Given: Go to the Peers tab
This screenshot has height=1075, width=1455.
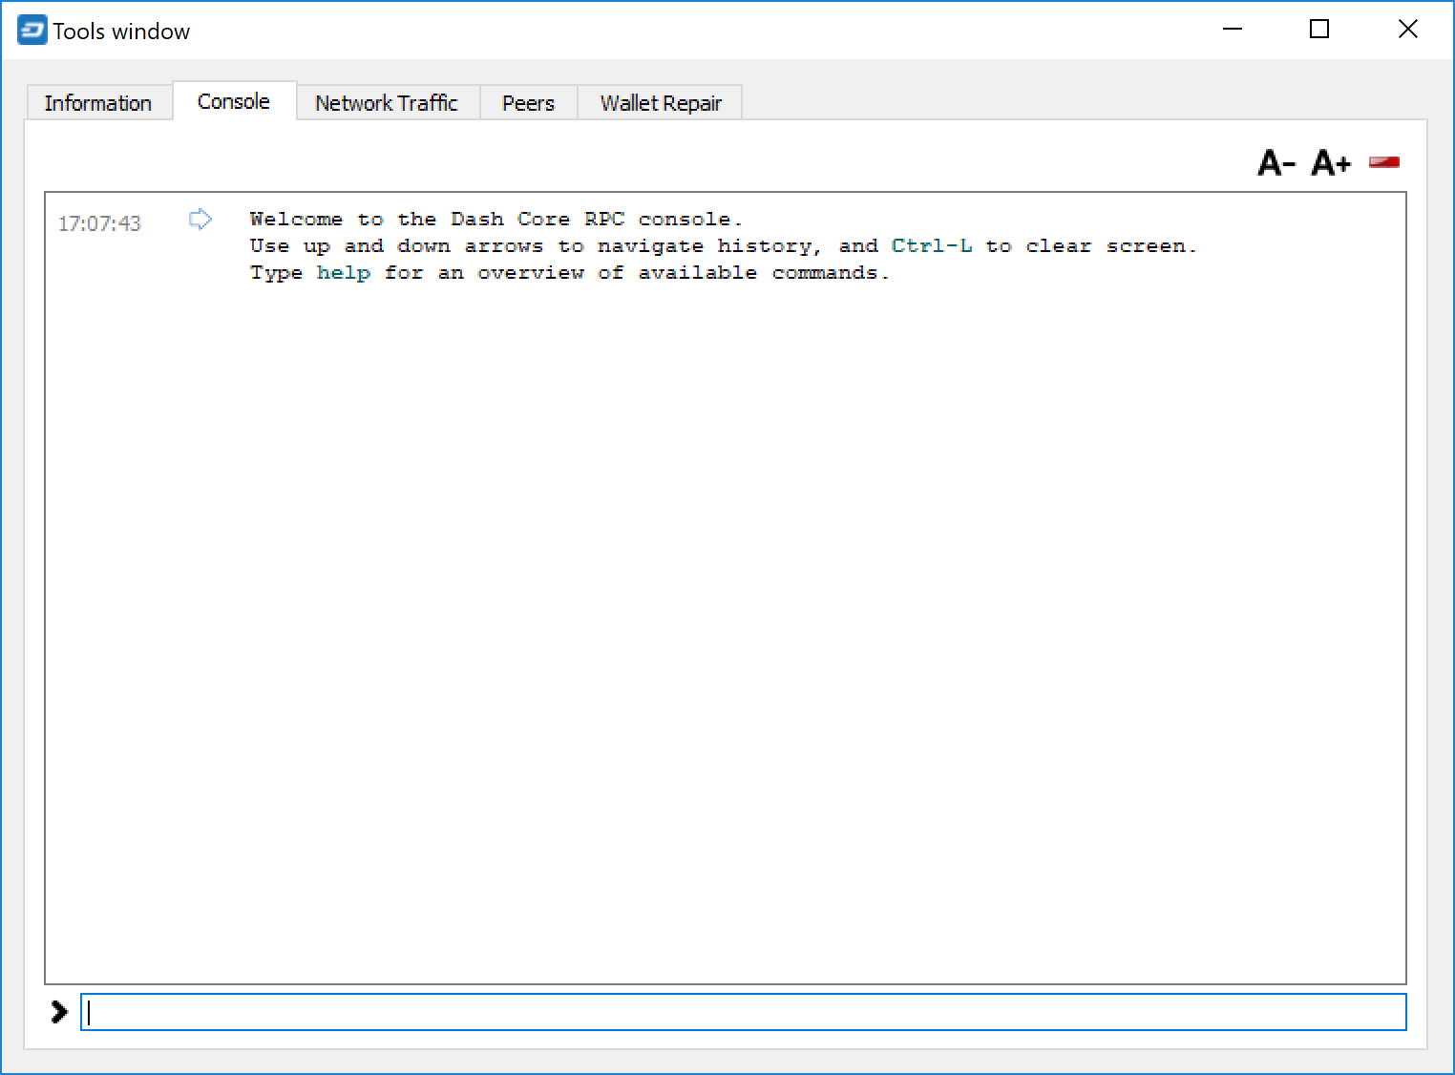Looking at the screenshot, I should click(x=528, y=103).
